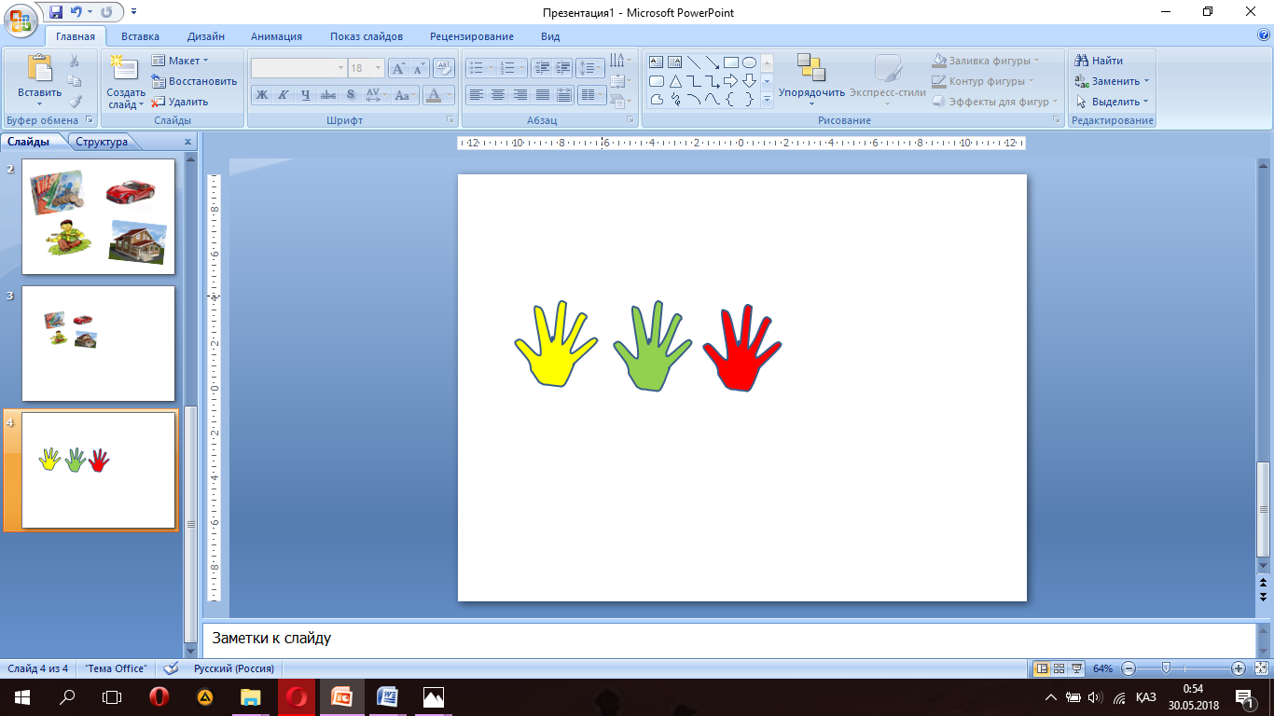Click zoom out minus button
The width and height of the screenshot is (1274, 716).
point(1129,668)
